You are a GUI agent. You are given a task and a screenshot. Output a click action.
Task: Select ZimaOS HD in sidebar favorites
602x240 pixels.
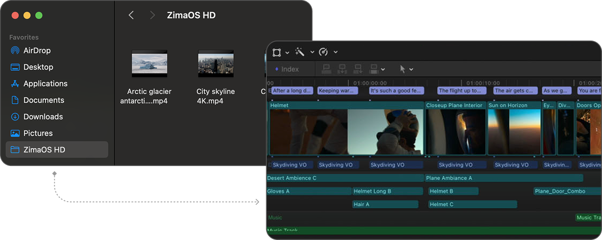[x=44, y=150]
